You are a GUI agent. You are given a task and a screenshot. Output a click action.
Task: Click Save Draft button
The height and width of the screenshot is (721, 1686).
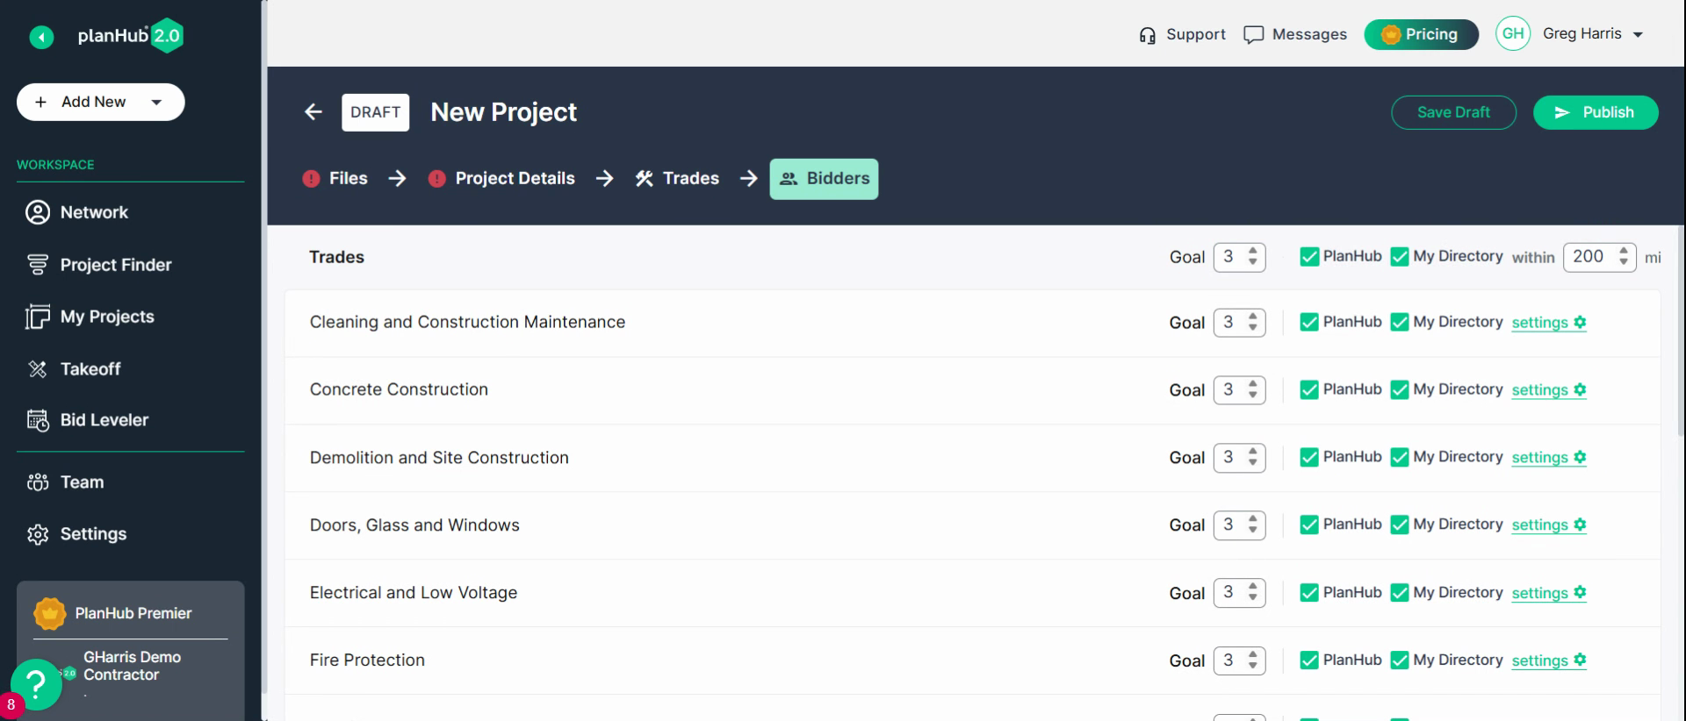pyautogui.click(x=1453, y=112)
